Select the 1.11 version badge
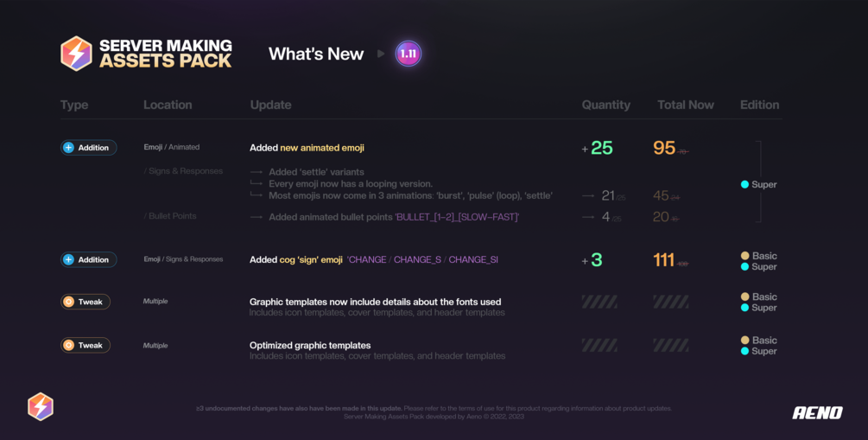 click(x=408, y=54)
